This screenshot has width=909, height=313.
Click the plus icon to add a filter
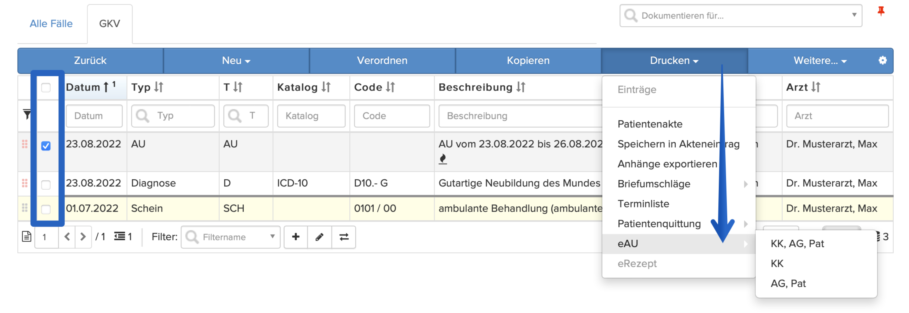[296, 237]
